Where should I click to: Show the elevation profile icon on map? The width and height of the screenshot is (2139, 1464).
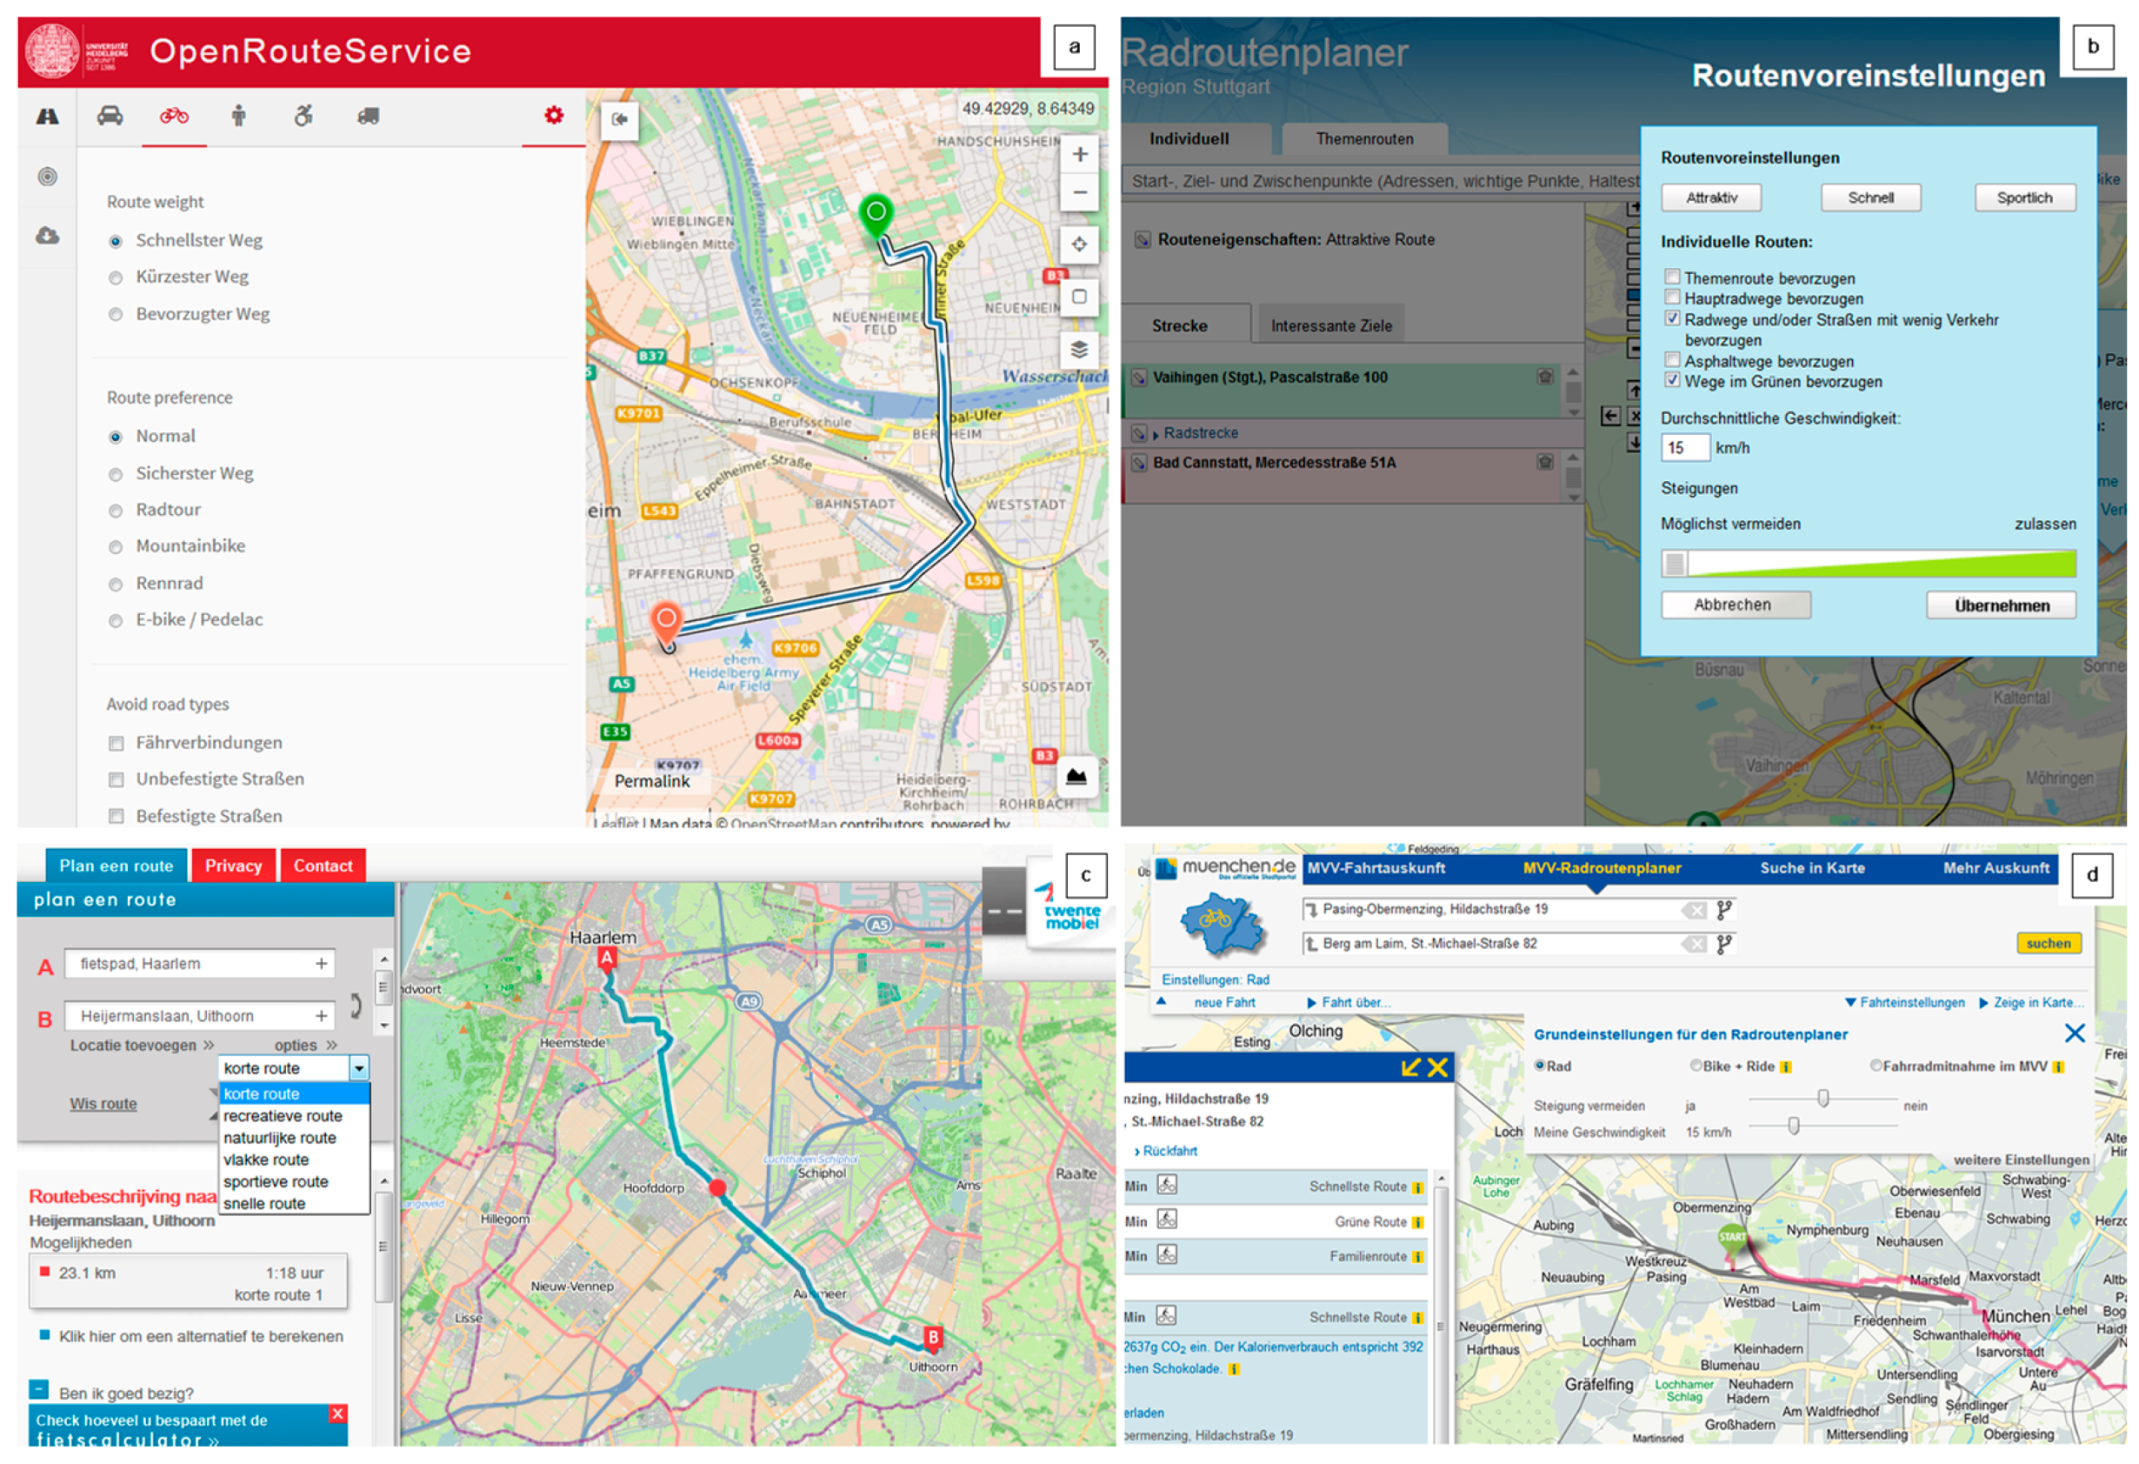click(1076, 776)
